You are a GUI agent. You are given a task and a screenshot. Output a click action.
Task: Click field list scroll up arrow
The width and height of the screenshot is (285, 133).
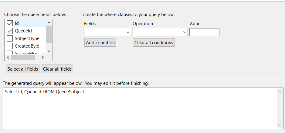49,23
